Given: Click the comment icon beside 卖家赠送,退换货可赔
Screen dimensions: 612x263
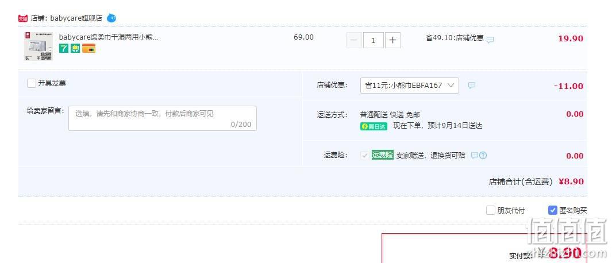Looking at the screenshot, I should (474, 155).
